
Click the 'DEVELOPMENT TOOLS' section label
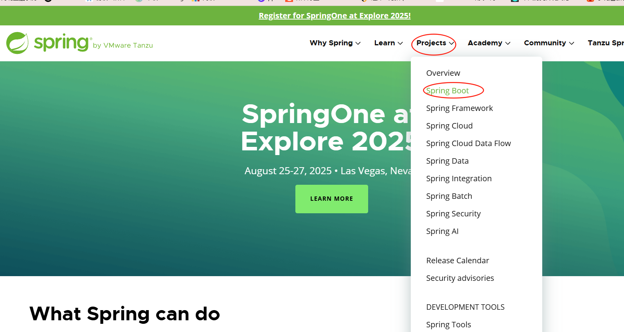point(465,307)
